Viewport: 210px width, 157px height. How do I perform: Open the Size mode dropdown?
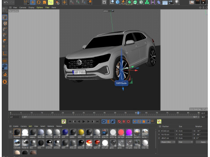[185, 142]
